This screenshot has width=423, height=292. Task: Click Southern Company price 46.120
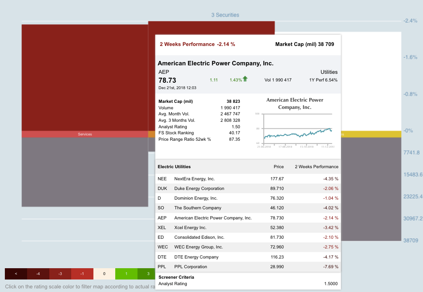(x=277, y=208)
